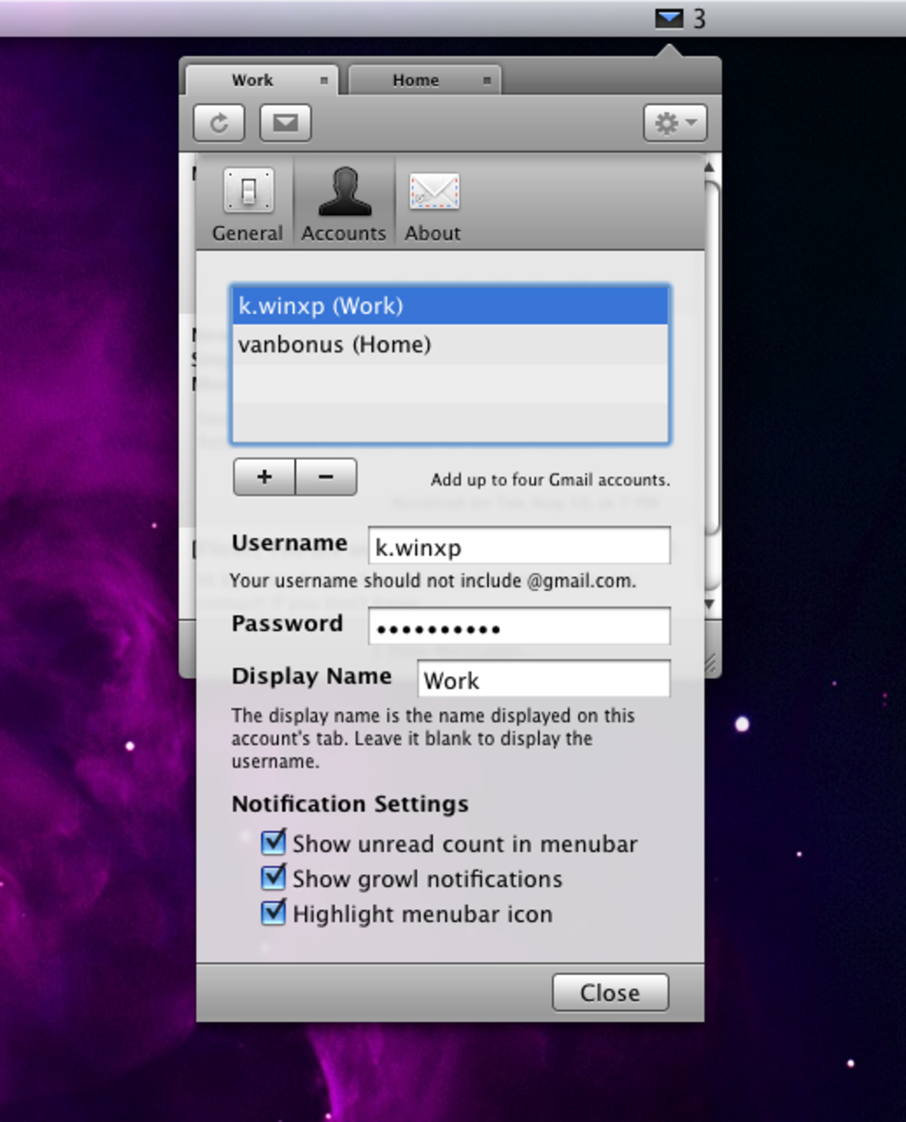Uncheck Show growl notifications

(274, 878)
